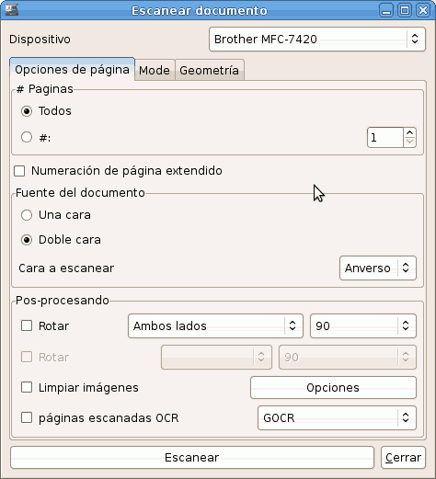This screenshot has height=479, width=436.
Task: Open the Brother MFC-7420 device dropdown
Action: 317,39
